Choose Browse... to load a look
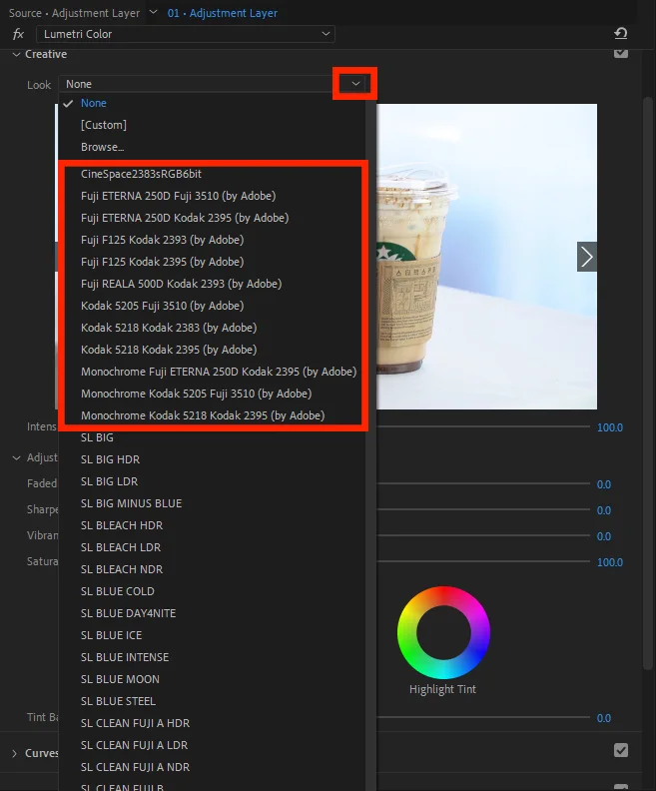Screen dimensions: 656x791 click(212, 147)
